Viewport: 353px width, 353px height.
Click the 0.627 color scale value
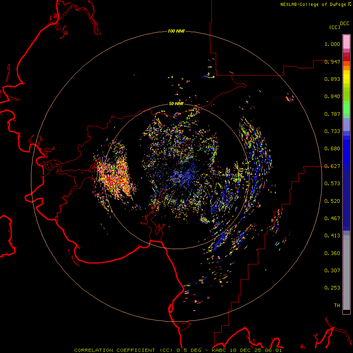click(x=332, y=166)
